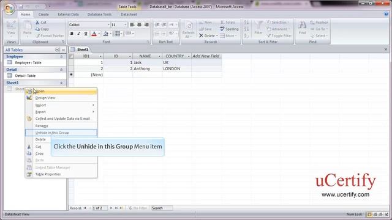Open the font size dropdown
Screen dimensions: 392x220
(x=126, y=24)
